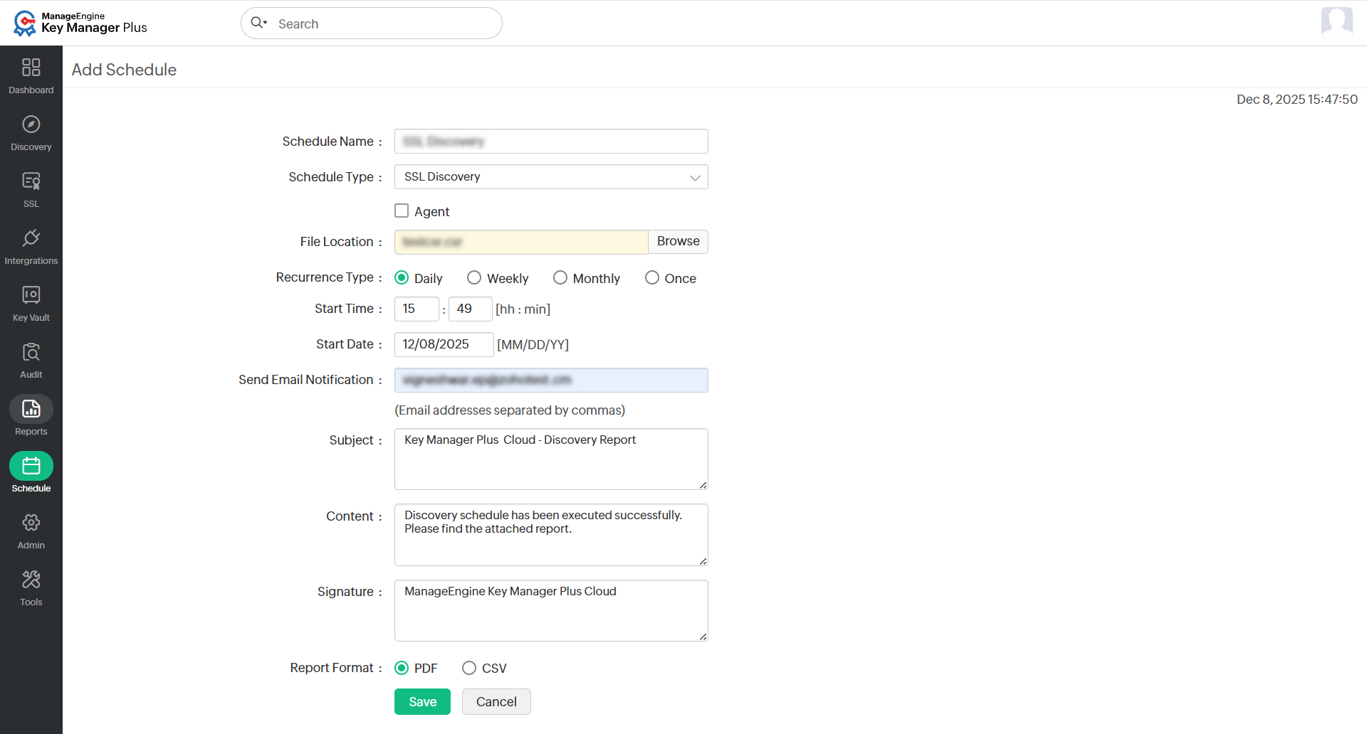Select the Schedule calendar icon

click(x=31, y=466)
